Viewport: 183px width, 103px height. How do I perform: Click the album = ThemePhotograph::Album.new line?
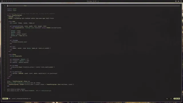pos(18,81)
